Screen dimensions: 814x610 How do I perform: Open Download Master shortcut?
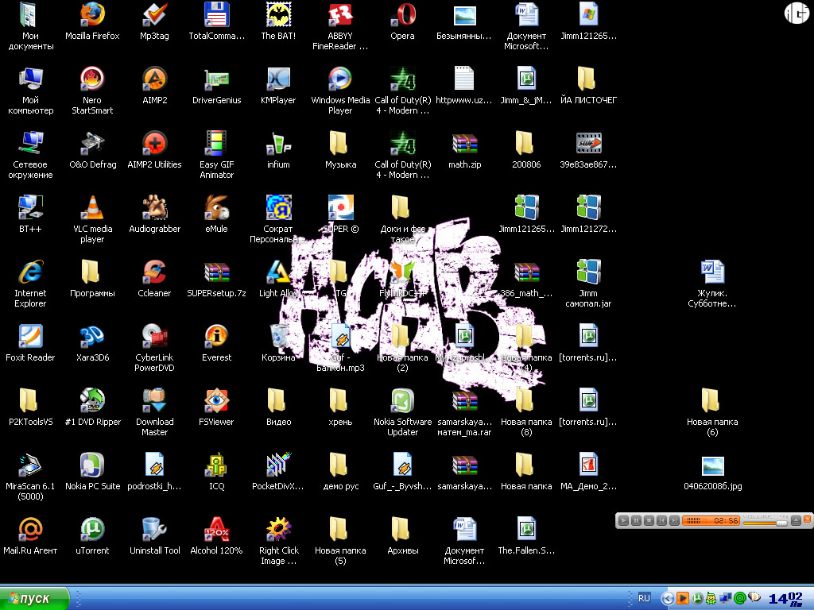[x=154, y=412]
